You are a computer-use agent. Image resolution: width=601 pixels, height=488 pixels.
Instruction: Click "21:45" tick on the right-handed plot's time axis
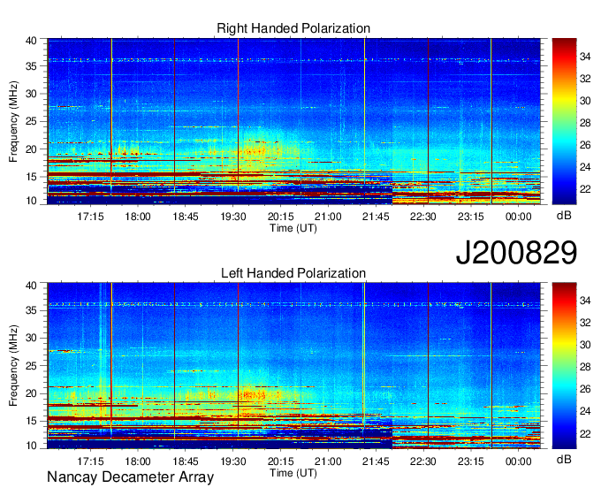(x=376, y=217)
